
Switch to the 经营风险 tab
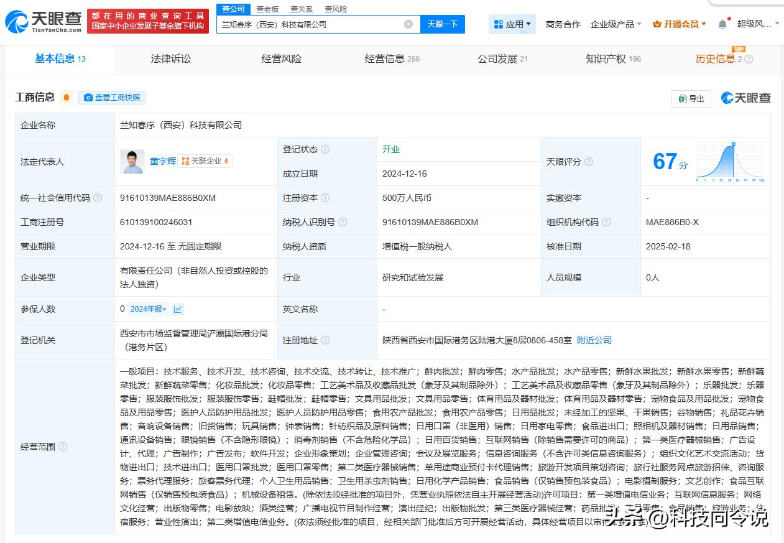click(282, 58)
